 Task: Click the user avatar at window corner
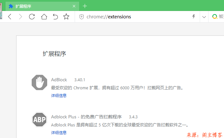pyautogui.click(x=1, y=11)
